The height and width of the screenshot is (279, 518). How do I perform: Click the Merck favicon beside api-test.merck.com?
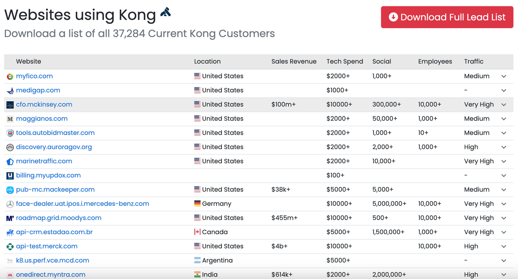pos(10,246)
